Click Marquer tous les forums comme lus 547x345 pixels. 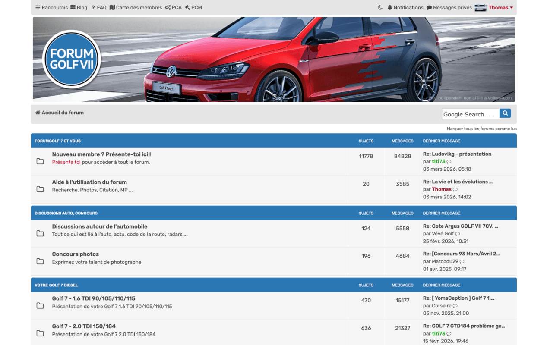pyautogui.click(x=481, y=129)
